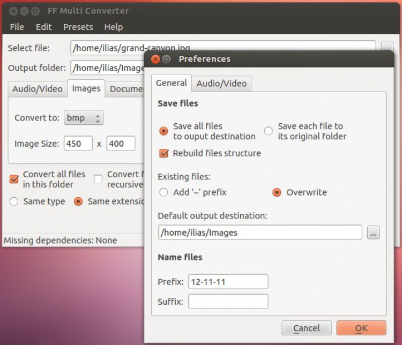Click the Image Size width field
Viewport: 402px width, 345px height.
pos(78,144)
